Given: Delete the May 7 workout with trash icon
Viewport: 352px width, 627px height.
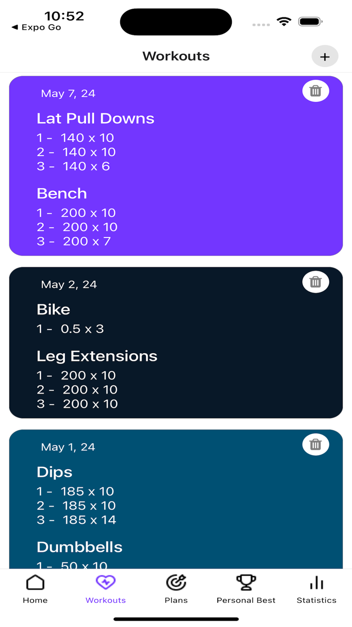Looking at the screenshot, I should point(315,91).
